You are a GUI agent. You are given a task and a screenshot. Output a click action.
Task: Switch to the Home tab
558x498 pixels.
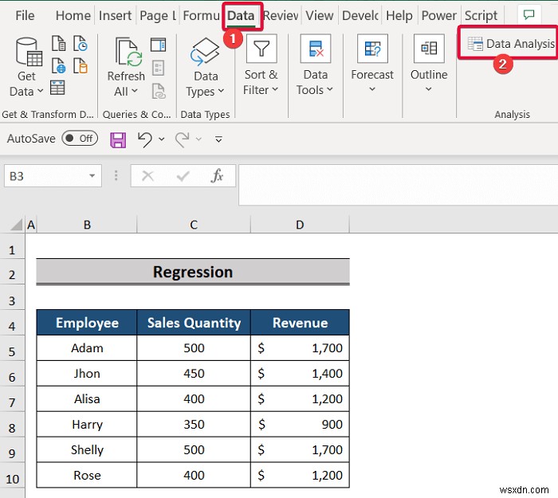point(73,15)
